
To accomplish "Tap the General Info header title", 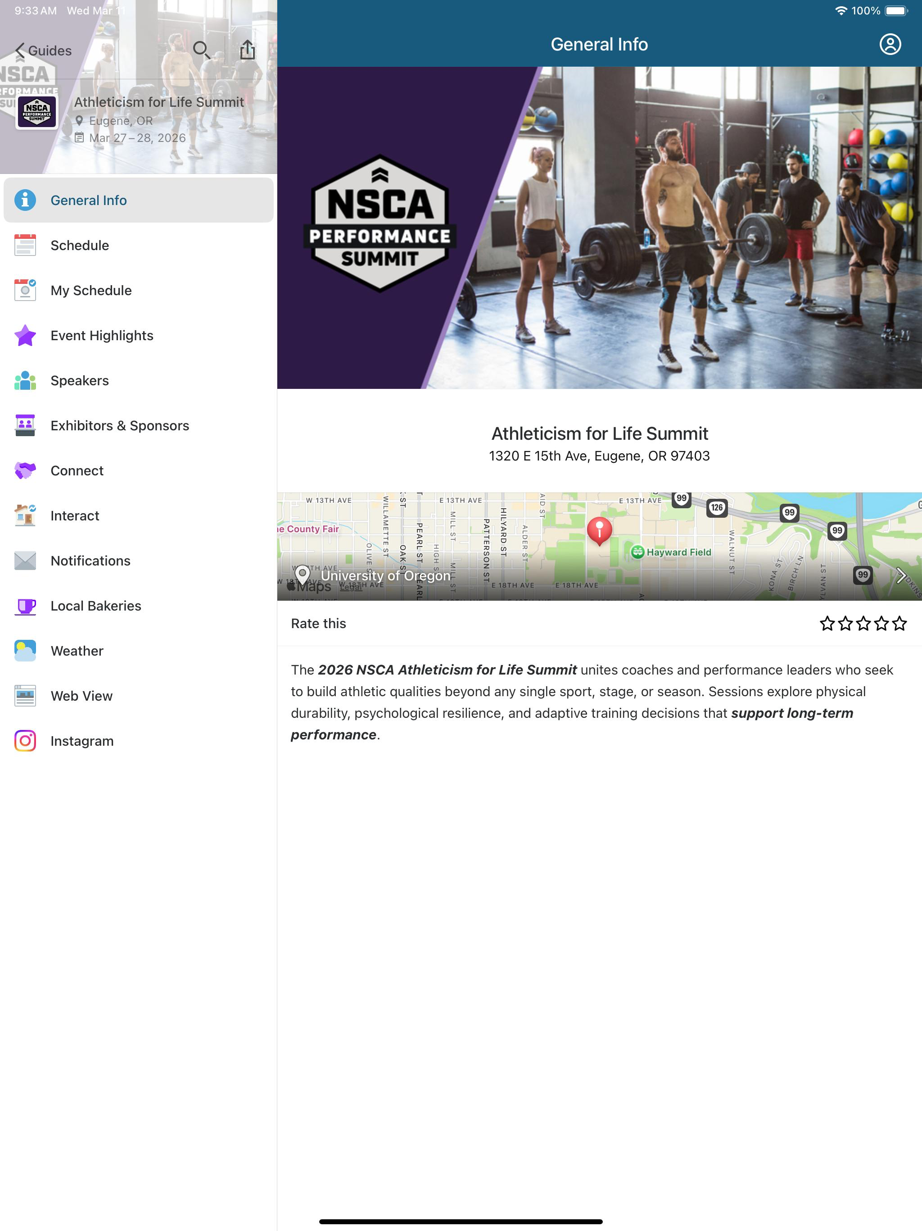I will tap(599, 45).
